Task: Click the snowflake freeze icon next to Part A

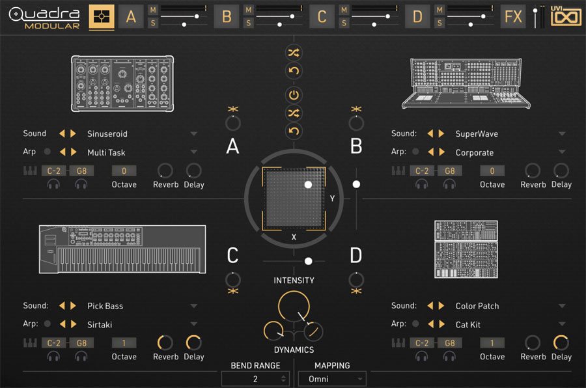Action: click(x=232, y=109)
